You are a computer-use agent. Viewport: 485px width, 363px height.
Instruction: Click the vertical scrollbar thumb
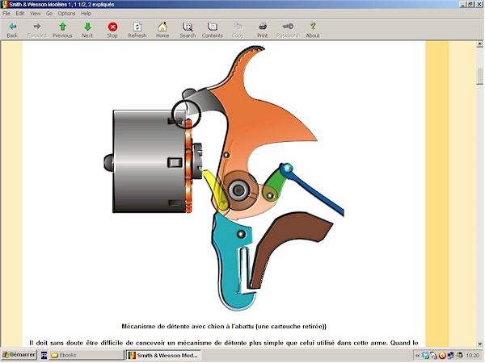pos(479,76)
